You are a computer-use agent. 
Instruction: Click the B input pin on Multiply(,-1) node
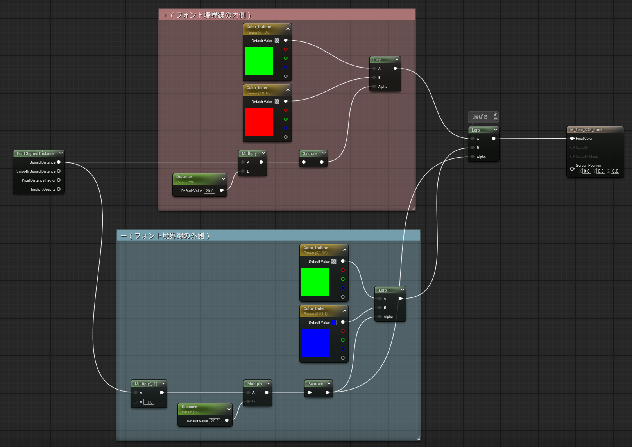tap(136, 402)
